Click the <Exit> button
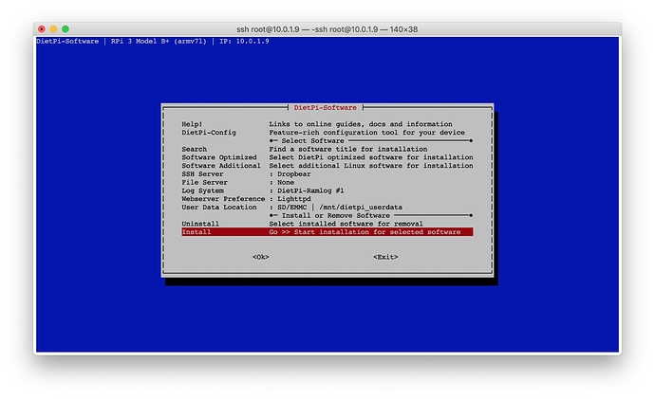 coord(385,257)
